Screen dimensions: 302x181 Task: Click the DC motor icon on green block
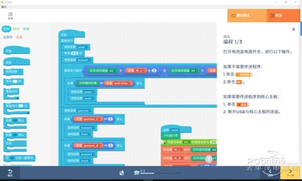coord(163,142)
